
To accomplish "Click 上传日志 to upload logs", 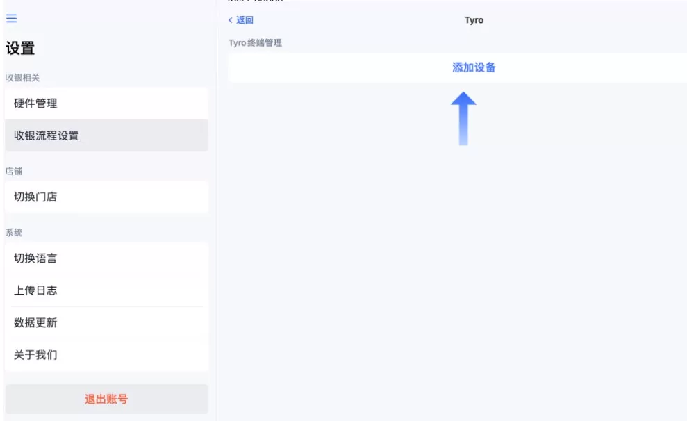I will click(106, 290).
